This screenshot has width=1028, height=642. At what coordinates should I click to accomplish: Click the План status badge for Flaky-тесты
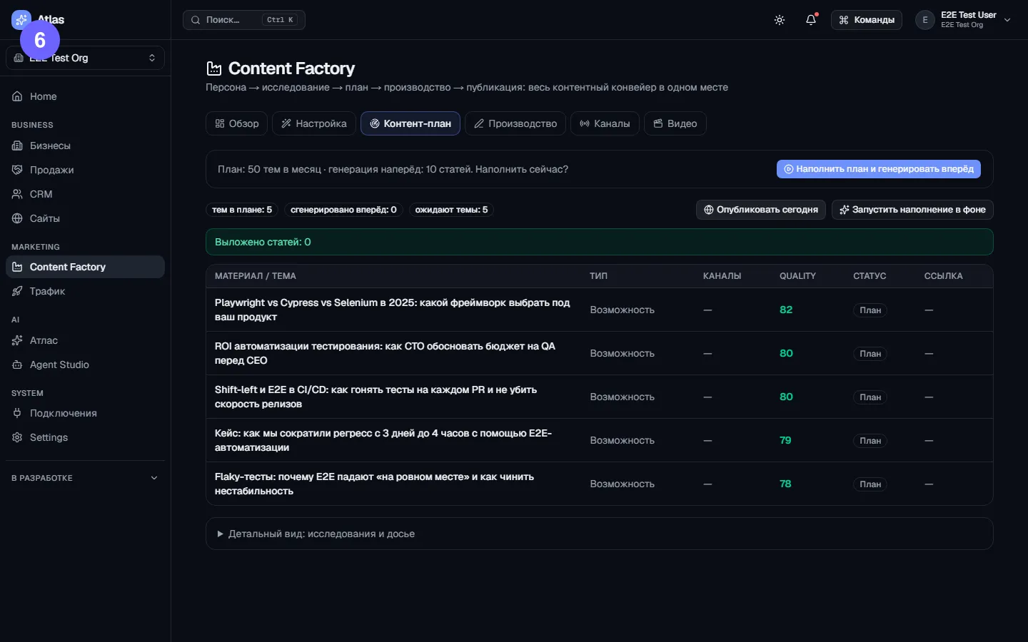pyautogui.click(x=870, y=484)
